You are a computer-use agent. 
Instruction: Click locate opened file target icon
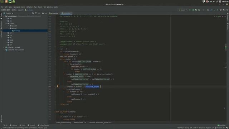(x=33, y=13)
